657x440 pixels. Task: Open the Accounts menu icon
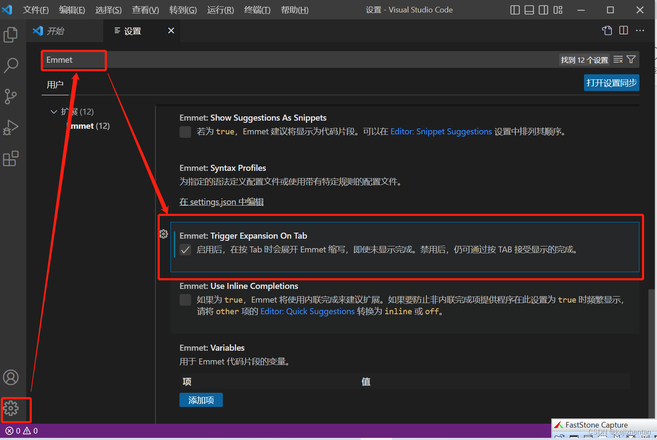(x=11, y=377)
